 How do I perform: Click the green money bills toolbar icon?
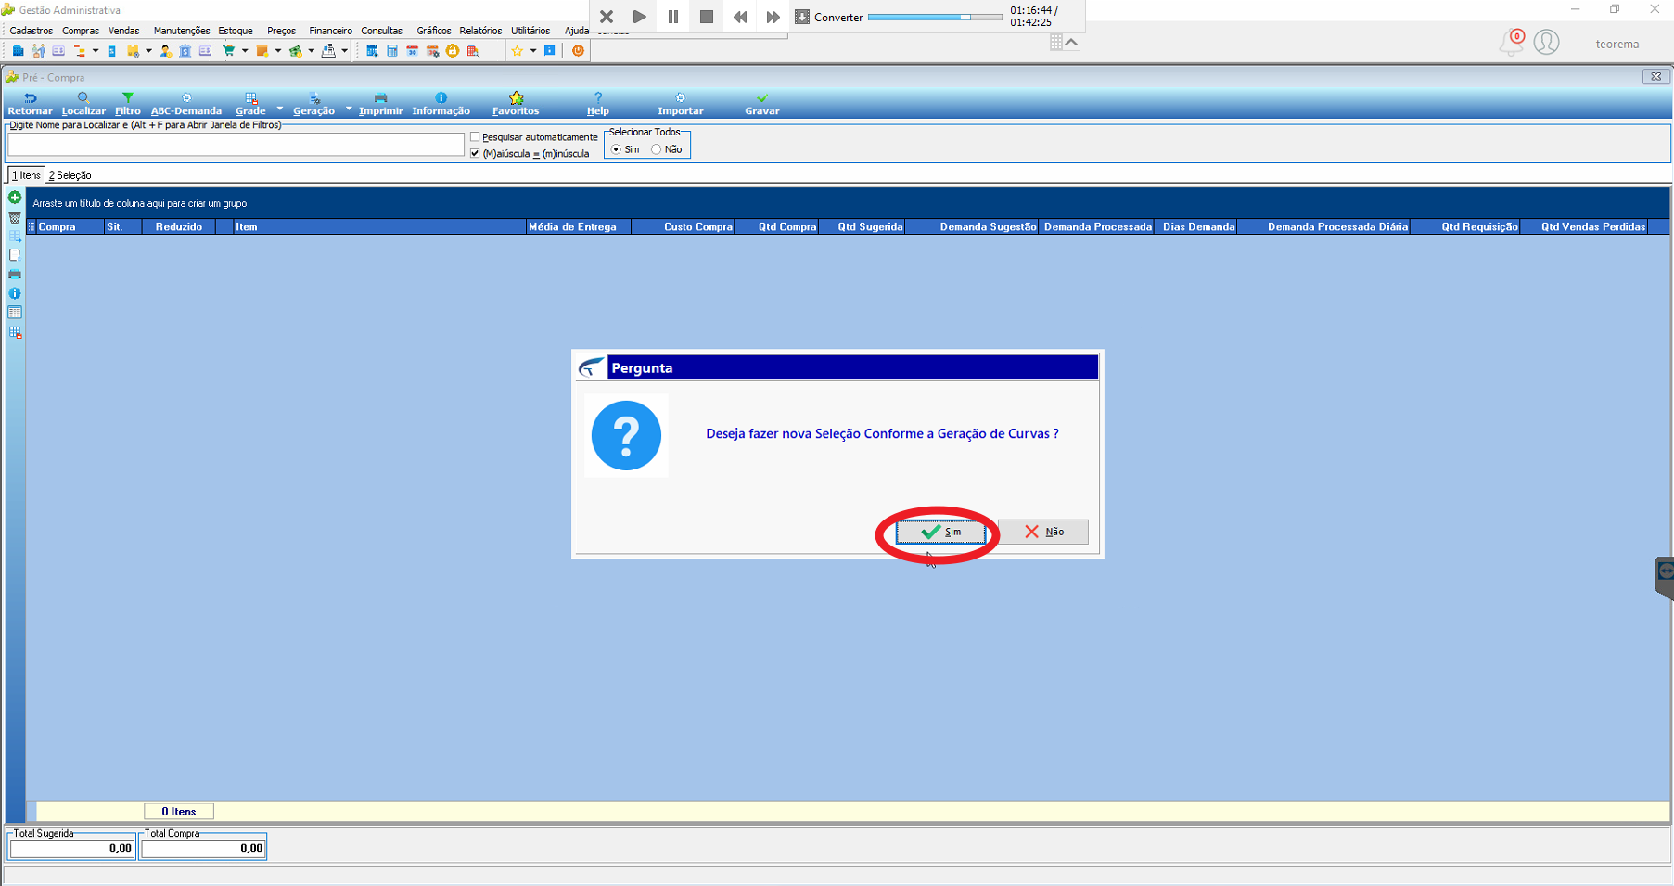coord(295,51)
